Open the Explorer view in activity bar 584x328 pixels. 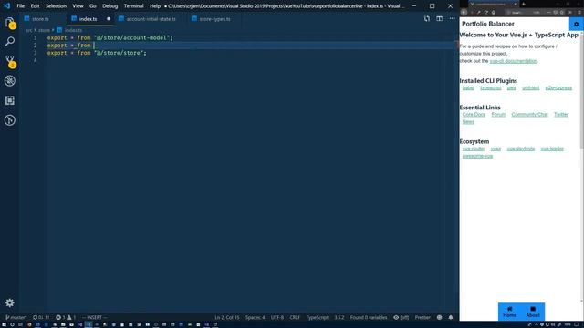10,23
